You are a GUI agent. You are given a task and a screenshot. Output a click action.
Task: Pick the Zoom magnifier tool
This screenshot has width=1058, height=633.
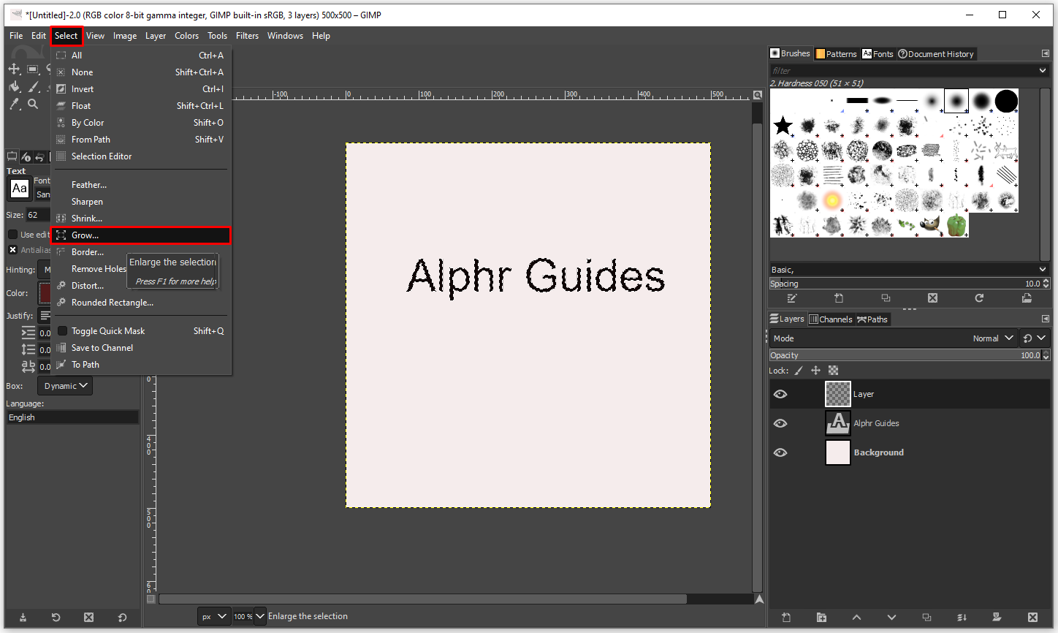pyautogui.click(x=33, y=105)
